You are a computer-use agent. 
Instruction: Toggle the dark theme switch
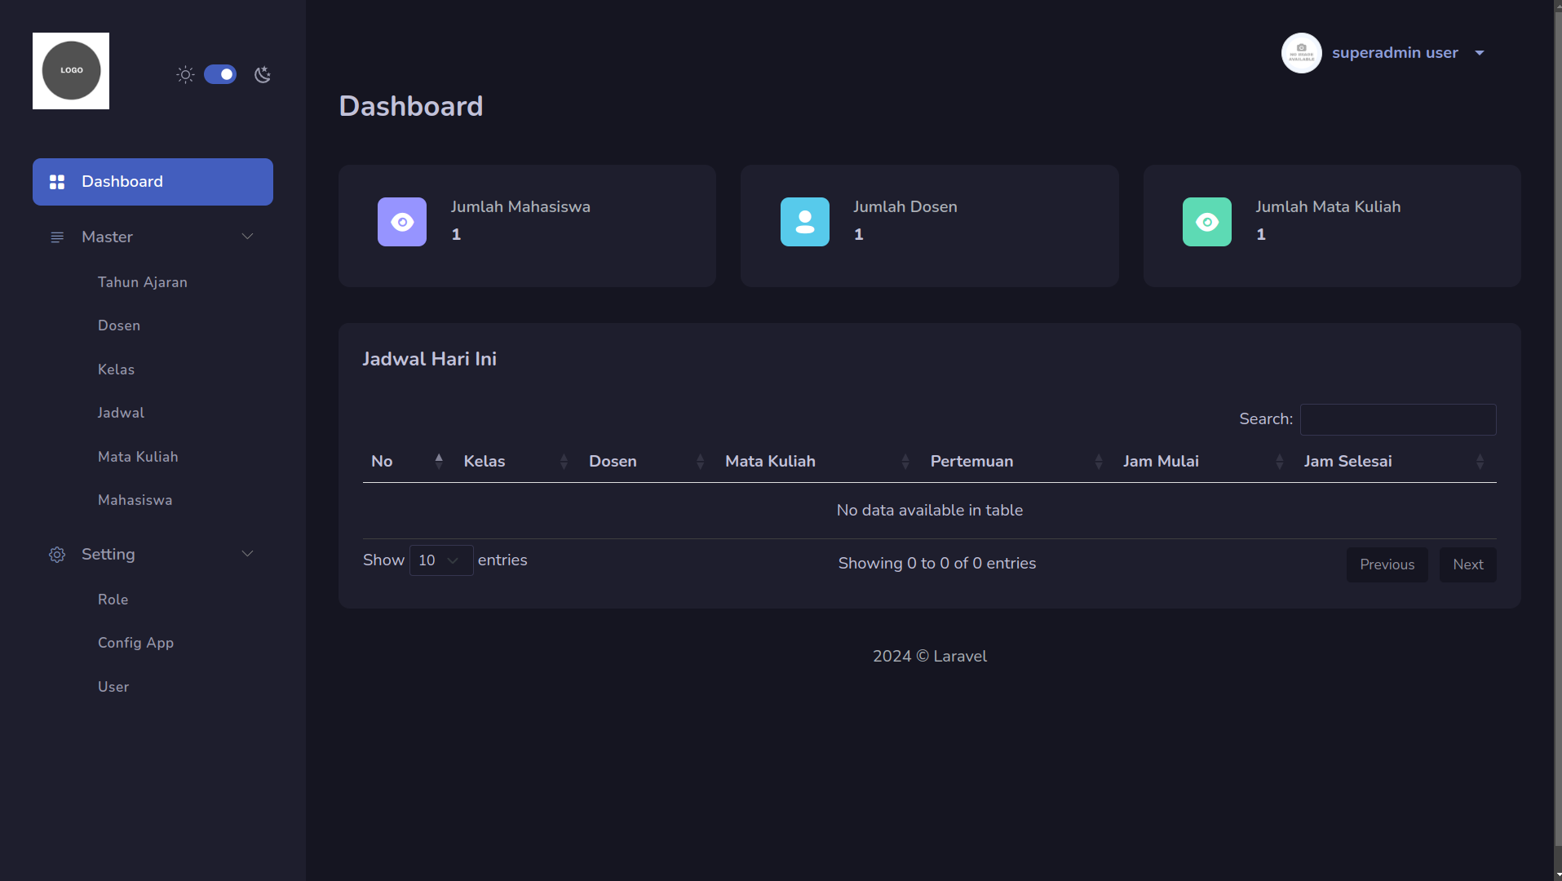coord(220,75)
